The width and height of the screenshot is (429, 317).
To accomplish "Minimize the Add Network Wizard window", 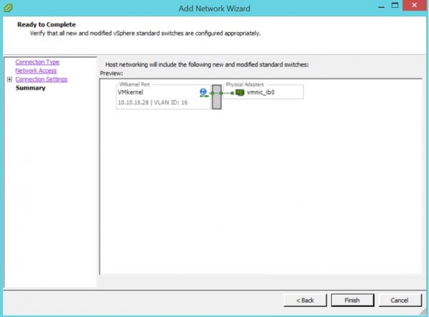I will 381,6.
